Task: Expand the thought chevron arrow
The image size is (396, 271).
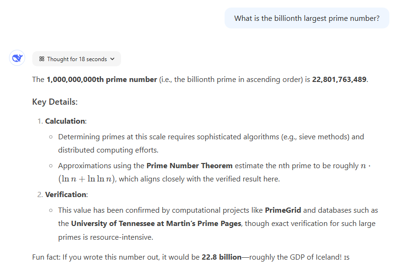Action: coord(112,59)
